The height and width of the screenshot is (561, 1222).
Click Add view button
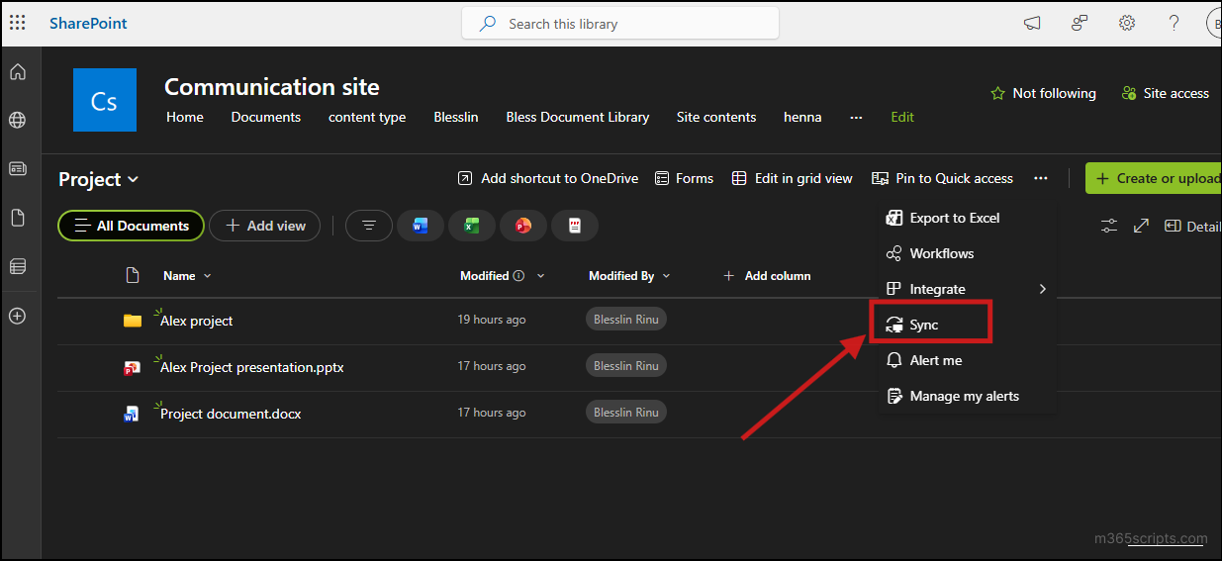tap(264, 226)
